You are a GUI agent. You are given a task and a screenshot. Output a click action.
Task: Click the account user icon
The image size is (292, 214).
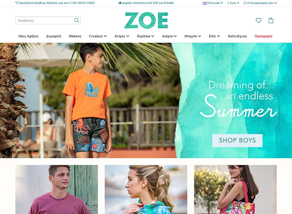pos(245,3)
